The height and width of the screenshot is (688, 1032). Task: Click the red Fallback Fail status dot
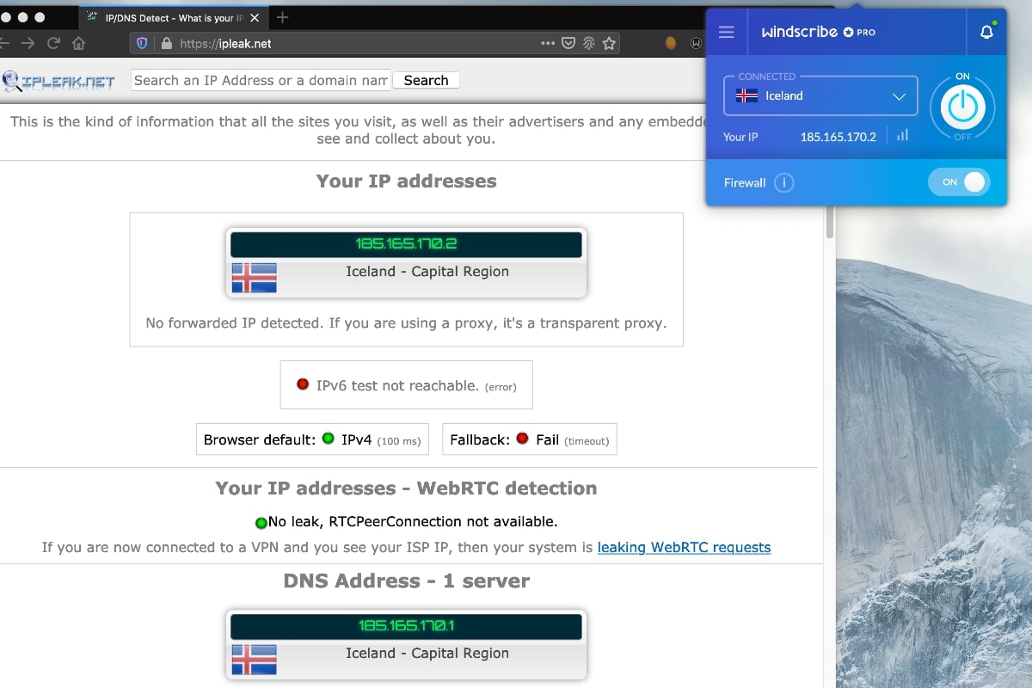522,439
